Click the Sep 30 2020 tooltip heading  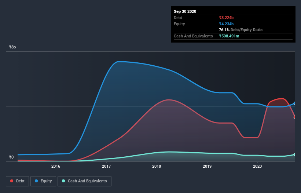tap(185, 11)
